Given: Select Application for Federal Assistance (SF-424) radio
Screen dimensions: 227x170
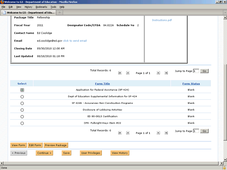Looking at the screenshot, I should [x=22, y=90].
